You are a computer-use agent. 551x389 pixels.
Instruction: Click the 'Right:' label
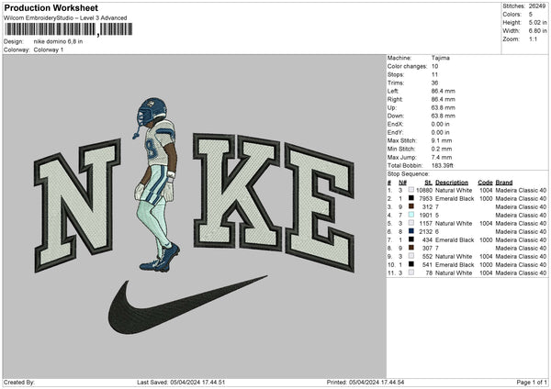pyautogui.click(x=395, y=99)
